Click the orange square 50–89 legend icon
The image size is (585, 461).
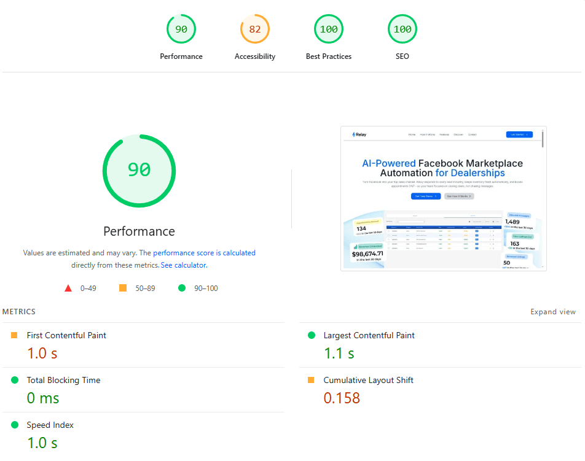(x=123, y=288)
